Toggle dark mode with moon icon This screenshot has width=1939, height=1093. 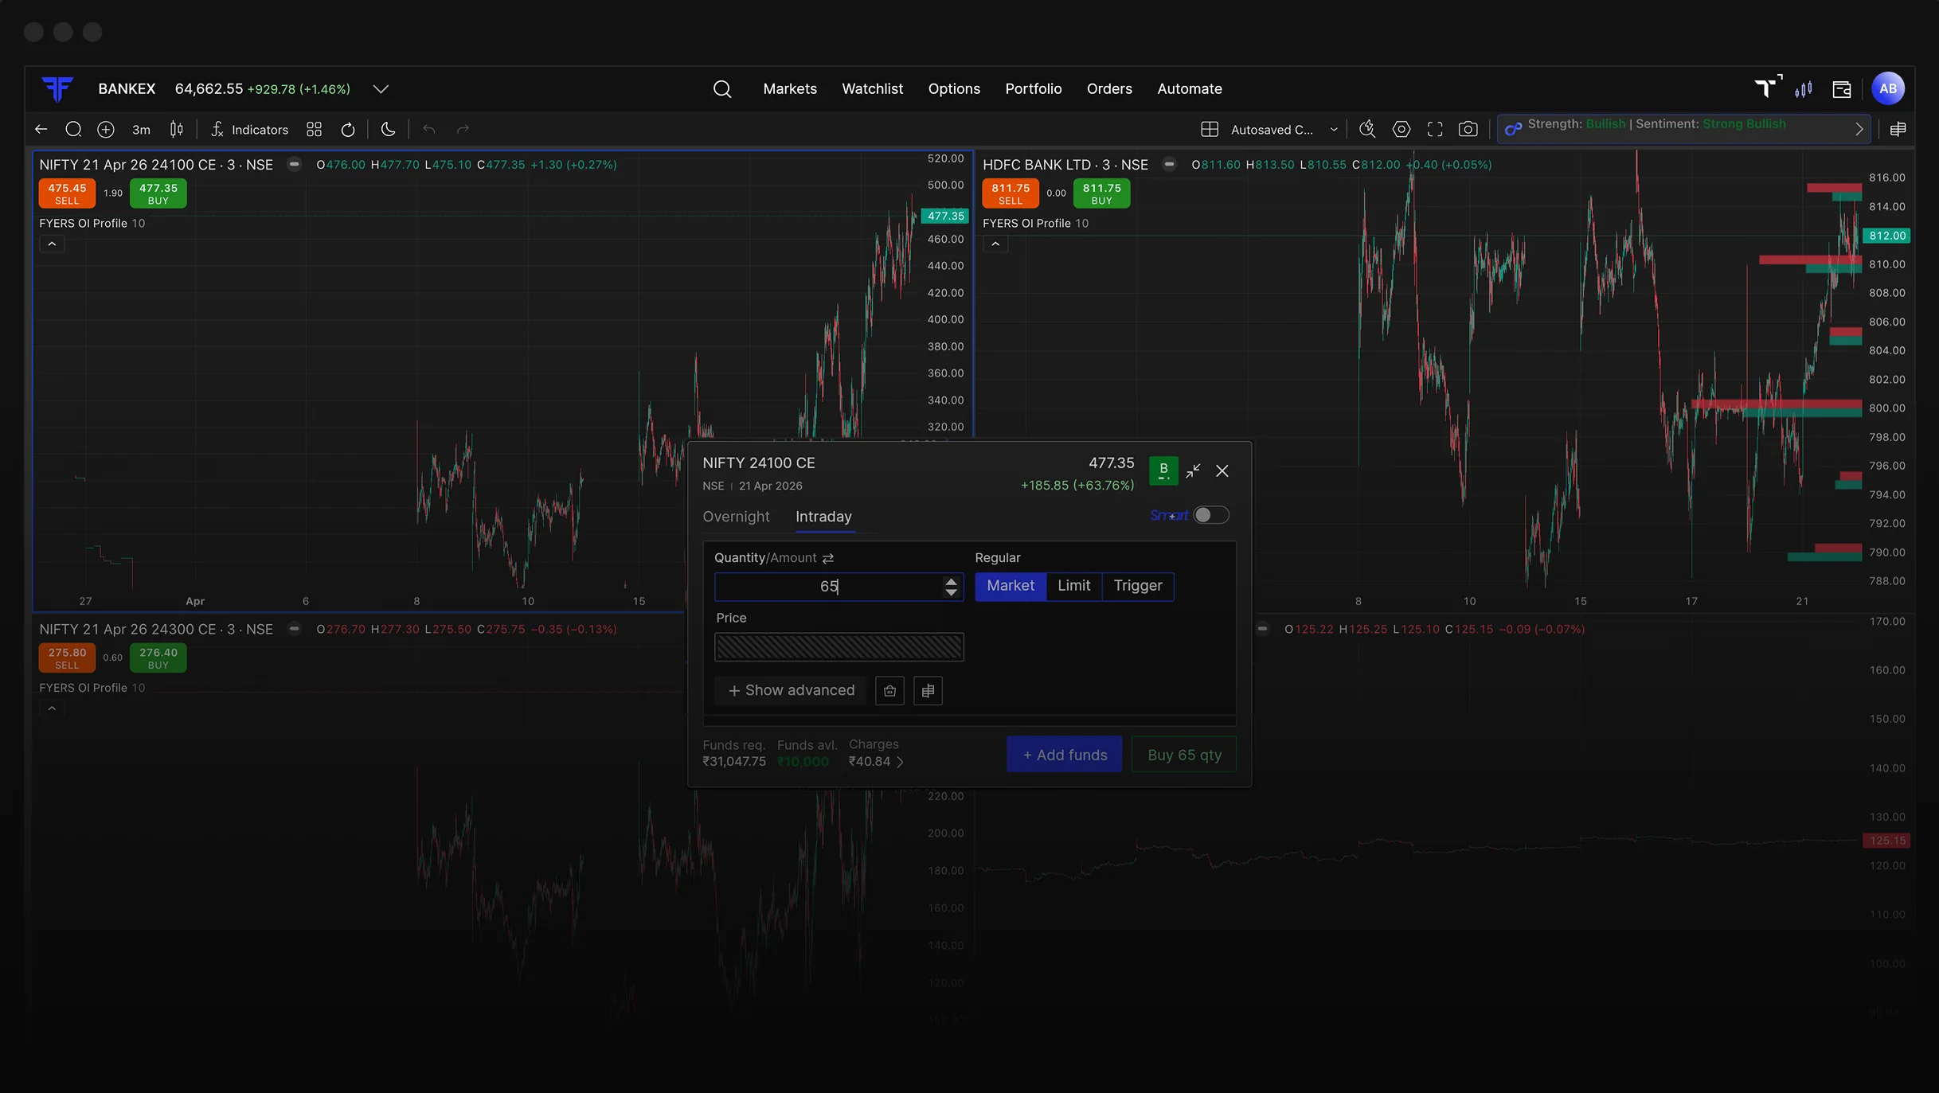(389, 129)
